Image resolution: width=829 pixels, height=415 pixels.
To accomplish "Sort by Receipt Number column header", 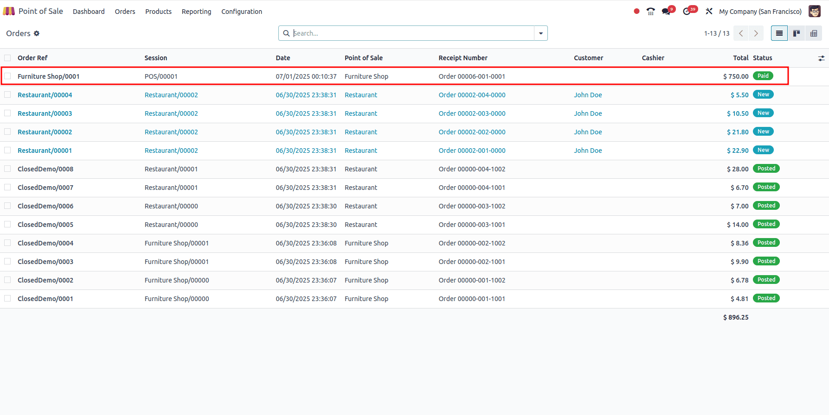I will [x=463, y=58].
